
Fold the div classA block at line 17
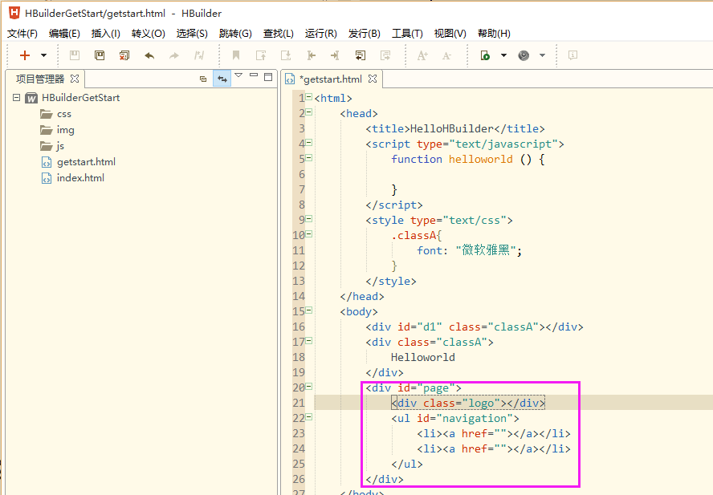tap(309, 340)
